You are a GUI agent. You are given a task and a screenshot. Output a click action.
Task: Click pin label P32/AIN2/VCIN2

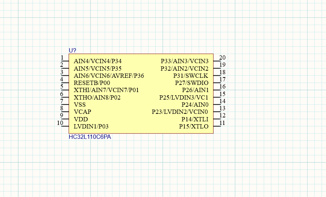tap(185, 69)
